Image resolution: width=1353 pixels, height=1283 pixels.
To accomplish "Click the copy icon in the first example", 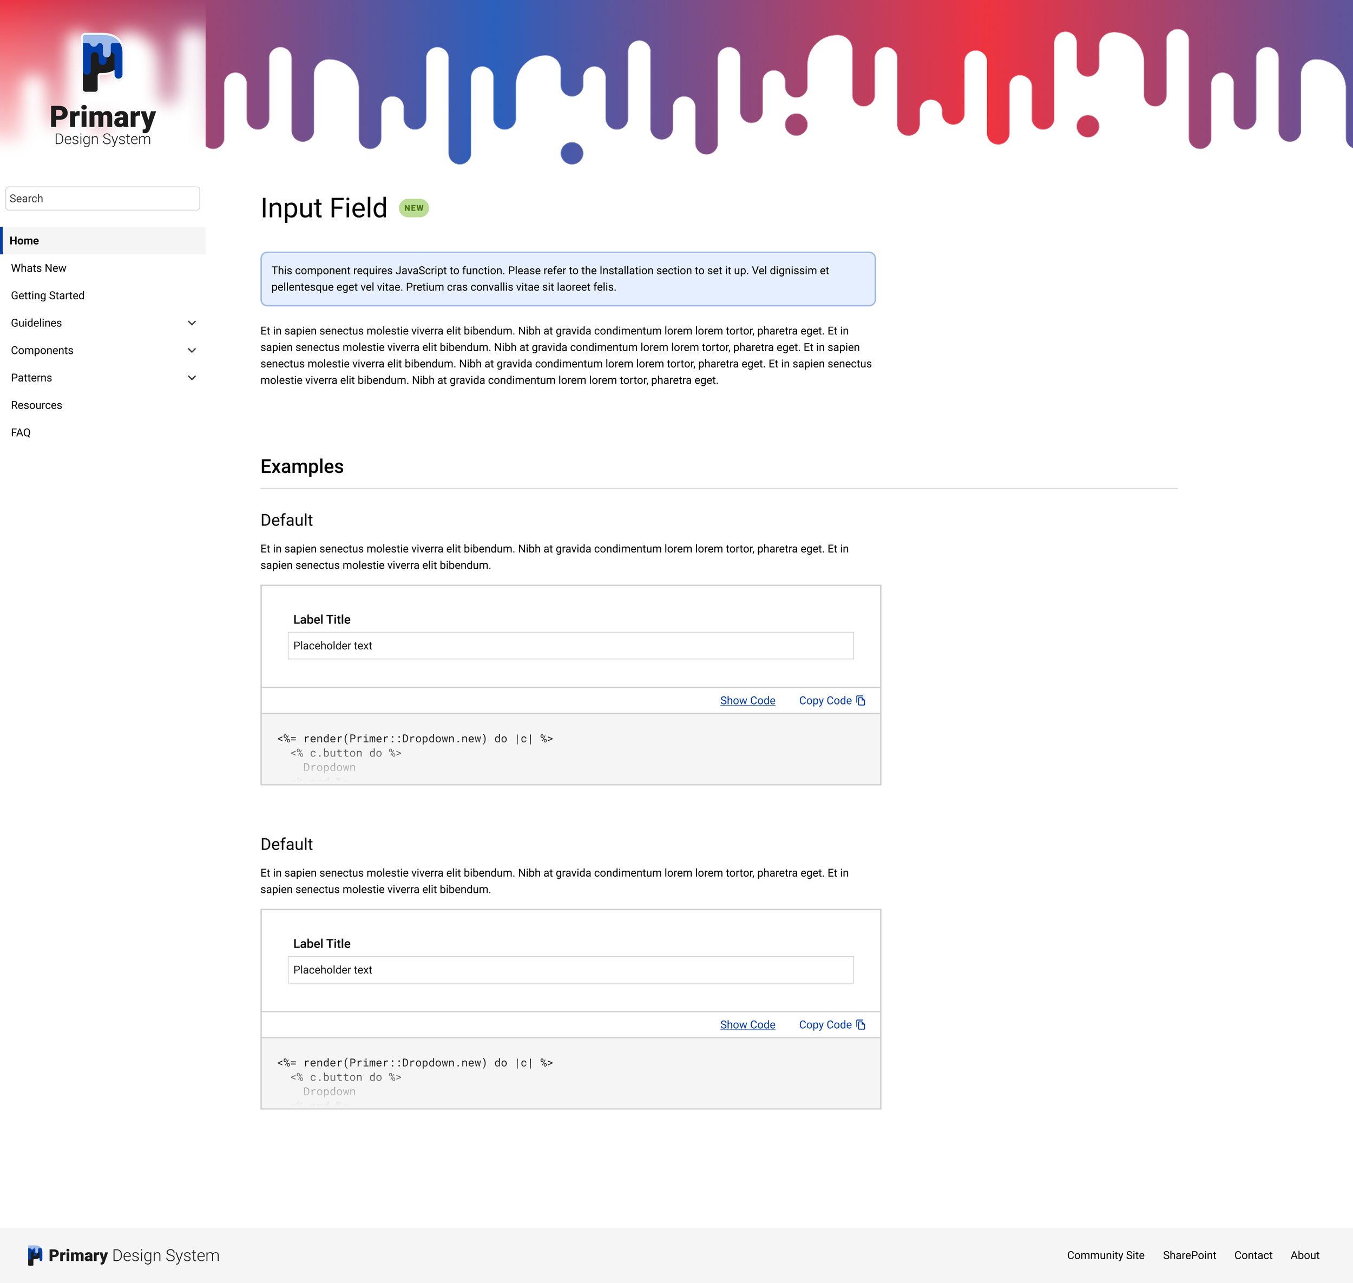I will [x=861, y=700].
